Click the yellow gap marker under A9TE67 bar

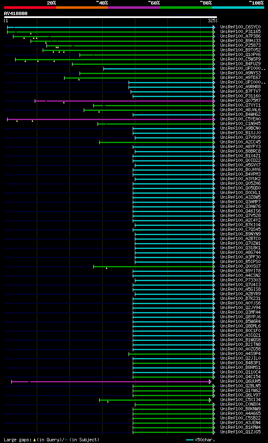(79, 79)
